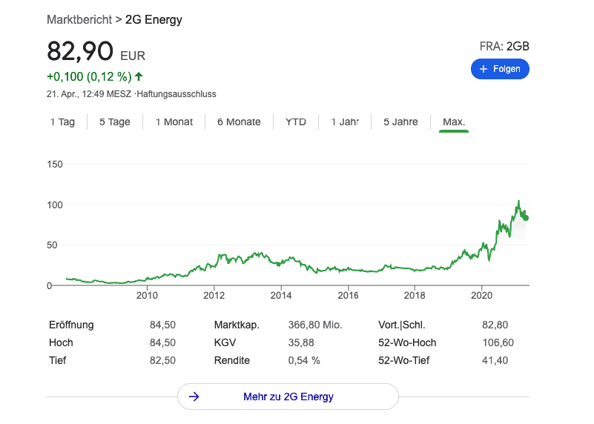The height and width of the screenshot is (424, 594).
Task: Show the 1 Monat chart range
Action: (174, 122)
